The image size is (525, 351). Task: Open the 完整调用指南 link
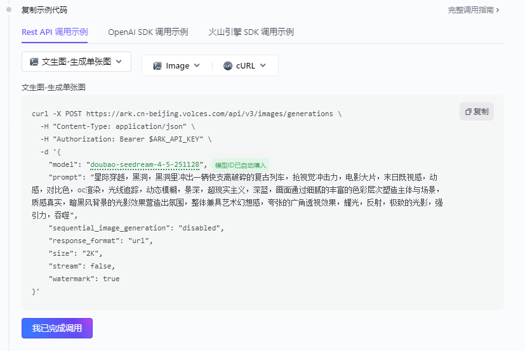[473, 10]
